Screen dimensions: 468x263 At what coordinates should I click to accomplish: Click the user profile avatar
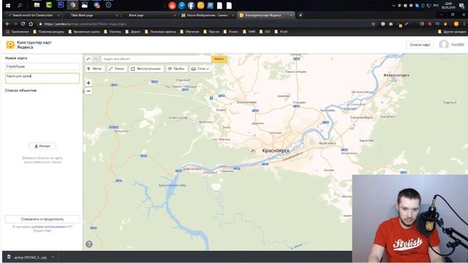tap(444, 45)
